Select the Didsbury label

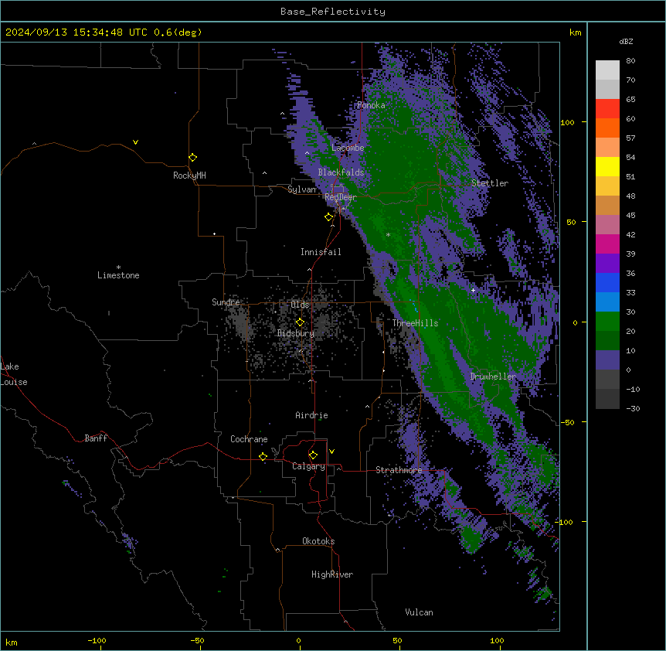(x=296, y=333)
